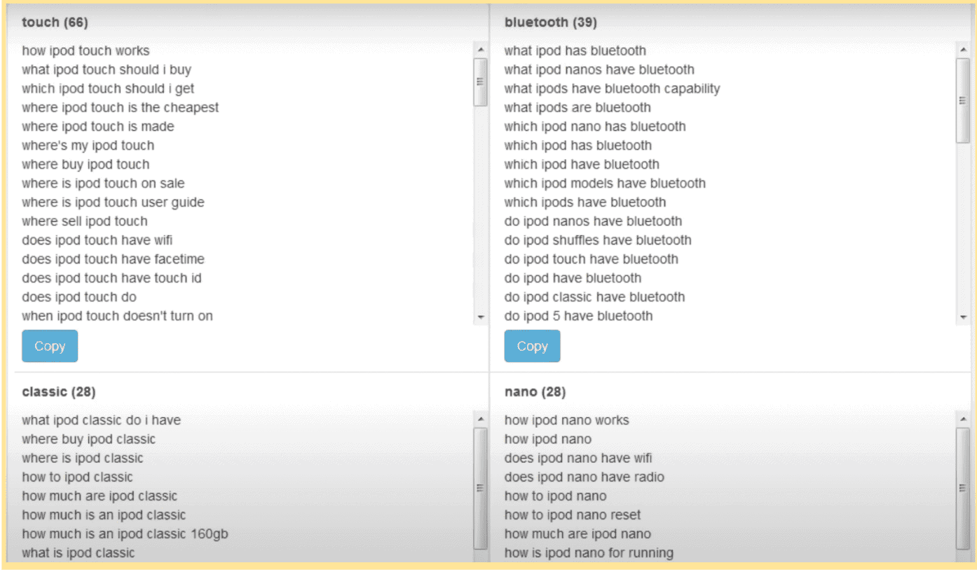Image resolution: width=977 pixels, height=570 pixels.
Task: Click scroll-down arrow in bluetooth keyword list
Action: coord(963,317)
